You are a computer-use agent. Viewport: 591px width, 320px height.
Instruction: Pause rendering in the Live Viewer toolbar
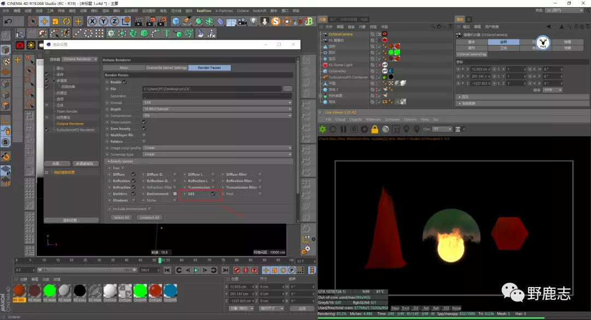344,130
